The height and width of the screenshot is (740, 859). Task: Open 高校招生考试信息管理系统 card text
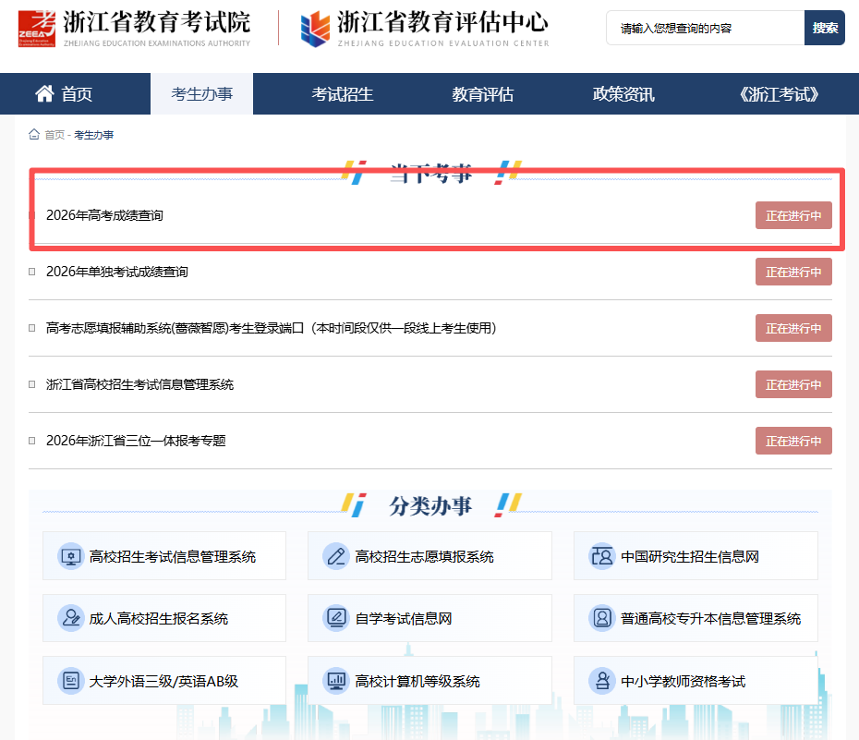click(173, 557)
